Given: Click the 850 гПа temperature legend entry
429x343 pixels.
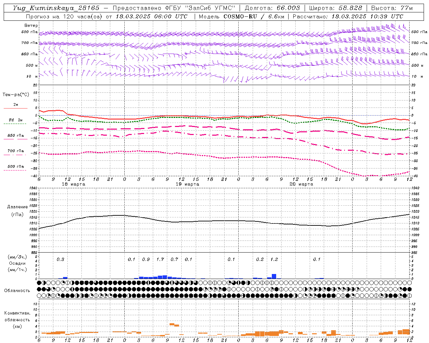Looking at the screenshot, I should point(15,136).
